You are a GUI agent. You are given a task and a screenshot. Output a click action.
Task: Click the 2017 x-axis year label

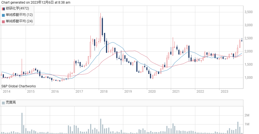pos(79,92)
